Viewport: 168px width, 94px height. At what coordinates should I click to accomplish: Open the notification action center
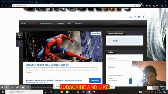click(x=165, y=92)
